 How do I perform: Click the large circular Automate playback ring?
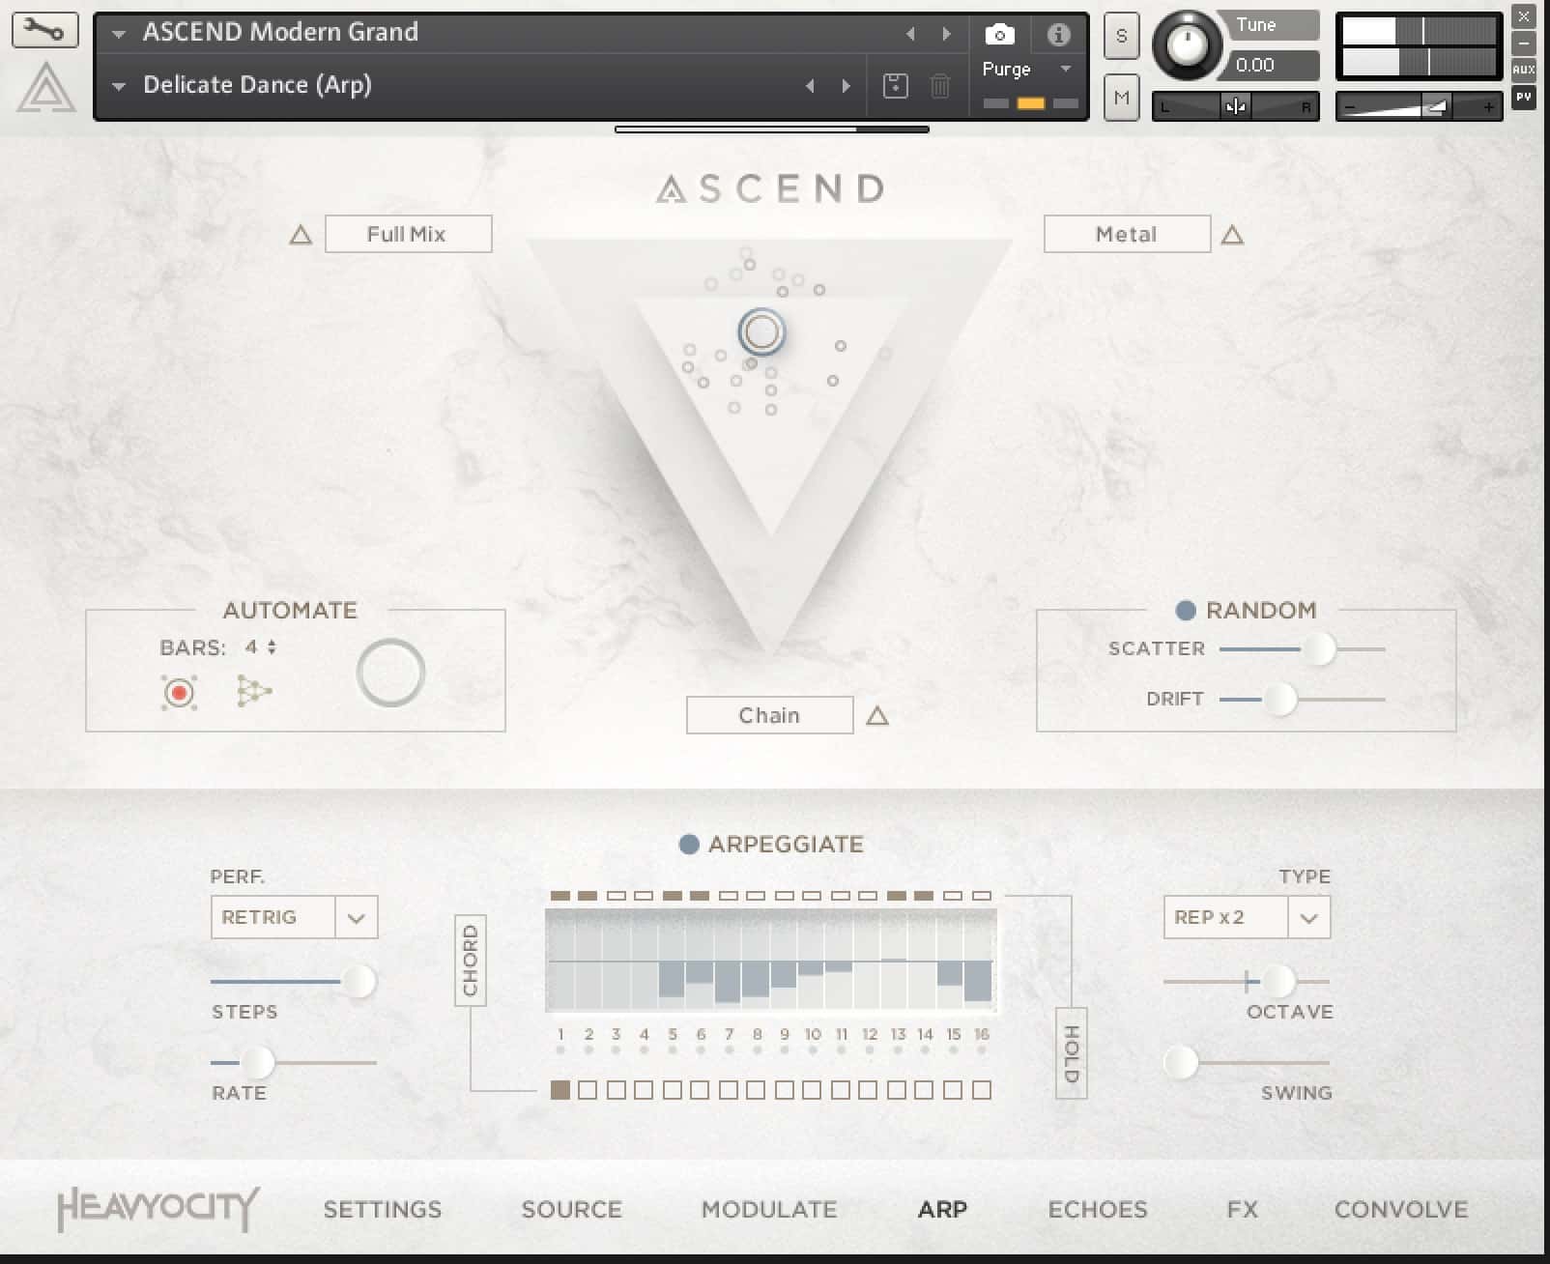click(x=390, y=673)
